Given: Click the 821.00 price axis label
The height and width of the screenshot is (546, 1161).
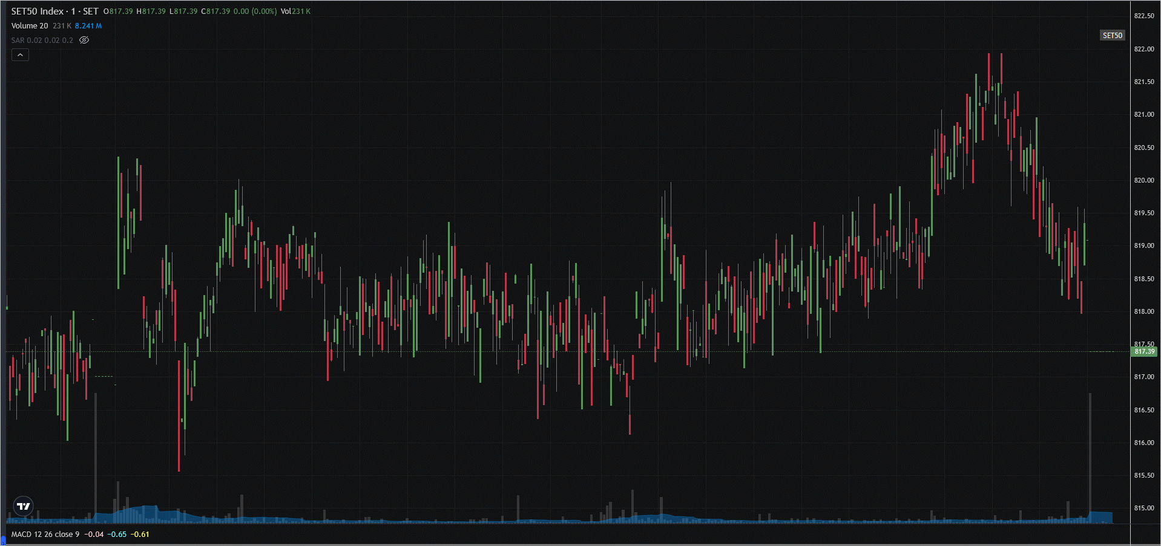Looking at the screenshot, I should (x=1144, y=114).
